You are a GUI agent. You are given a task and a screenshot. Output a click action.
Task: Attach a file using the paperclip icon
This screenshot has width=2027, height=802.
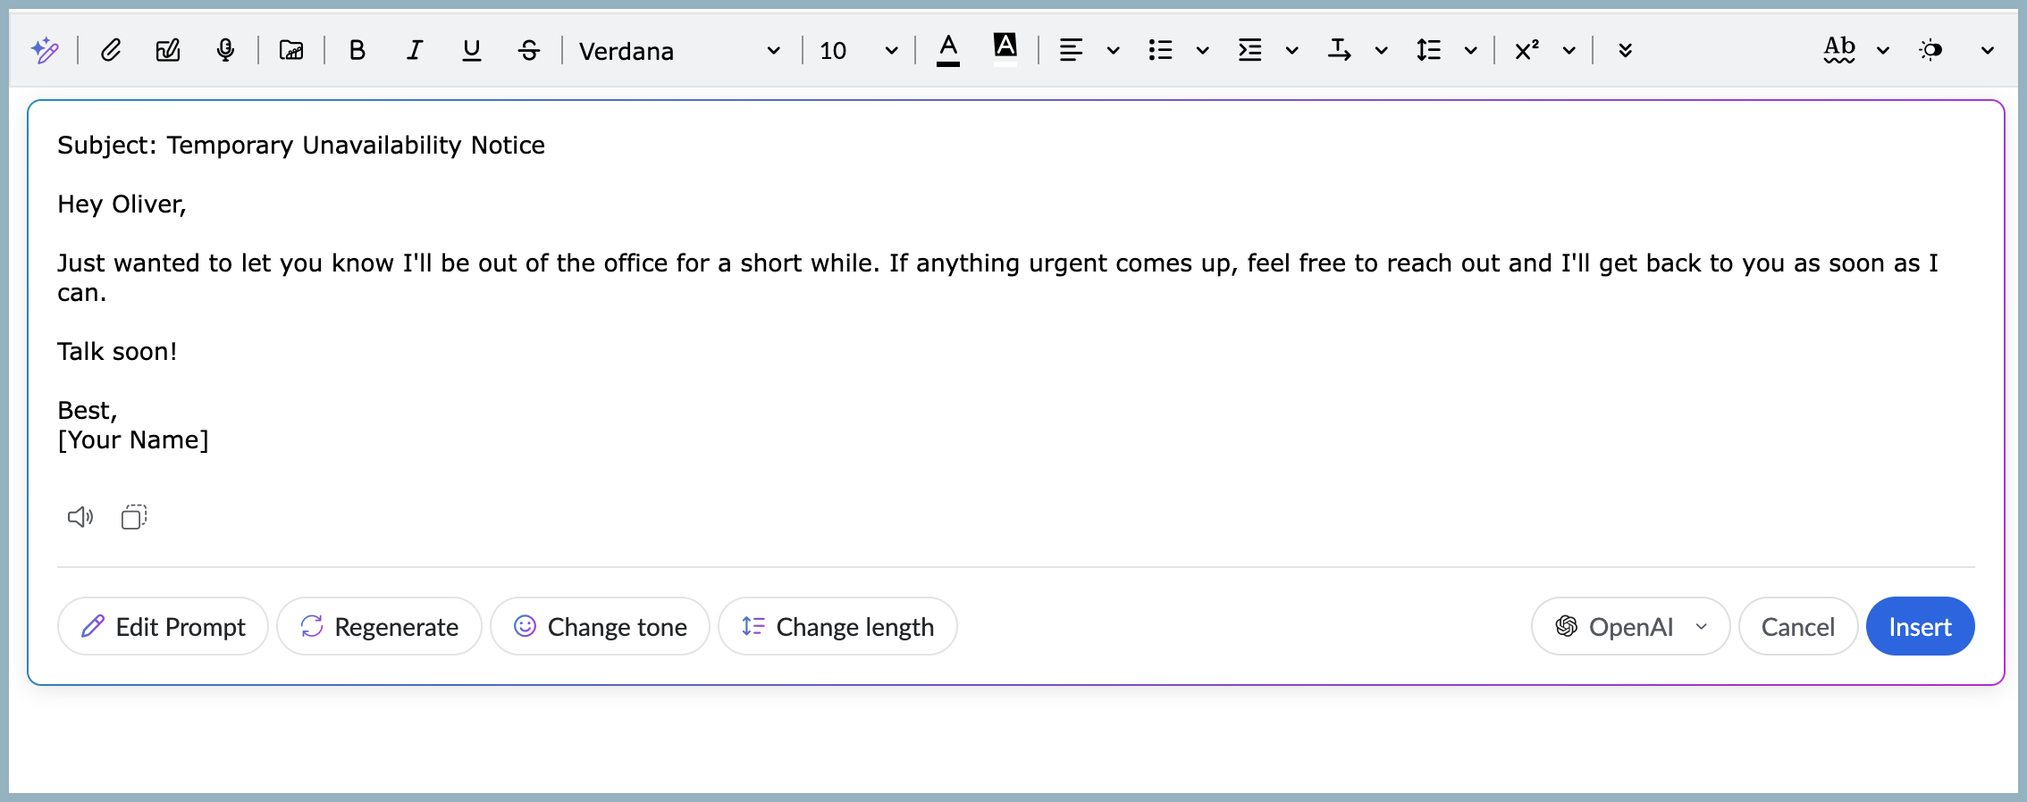111,50
